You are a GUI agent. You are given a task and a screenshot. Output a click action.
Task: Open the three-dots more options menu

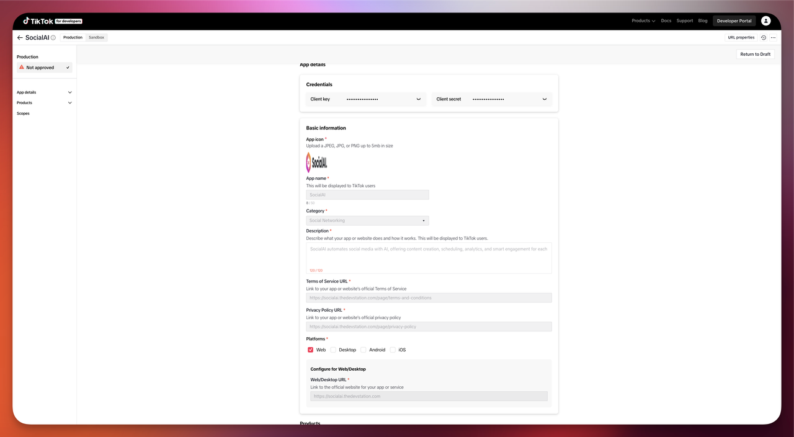pyautogui.click(x=773, y=38)
